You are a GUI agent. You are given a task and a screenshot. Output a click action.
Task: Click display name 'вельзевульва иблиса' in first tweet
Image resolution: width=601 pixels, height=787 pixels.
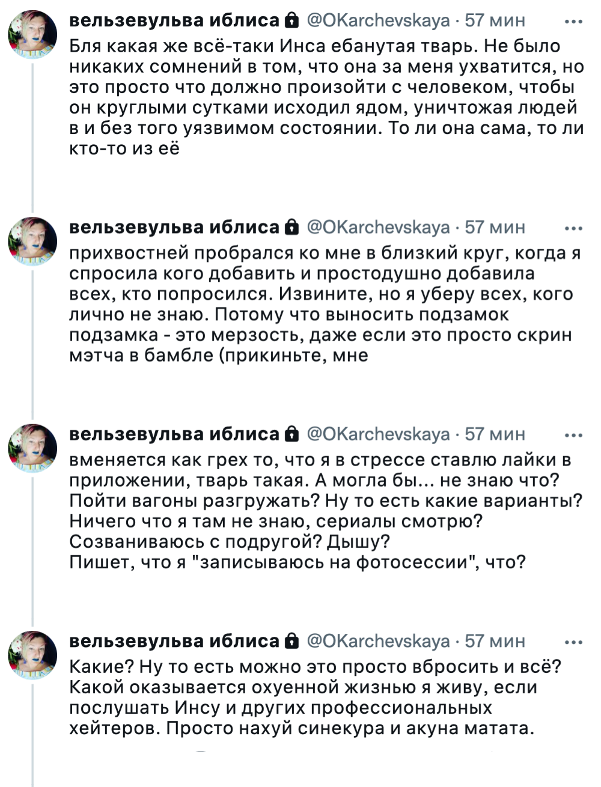(x=175, y=21)
